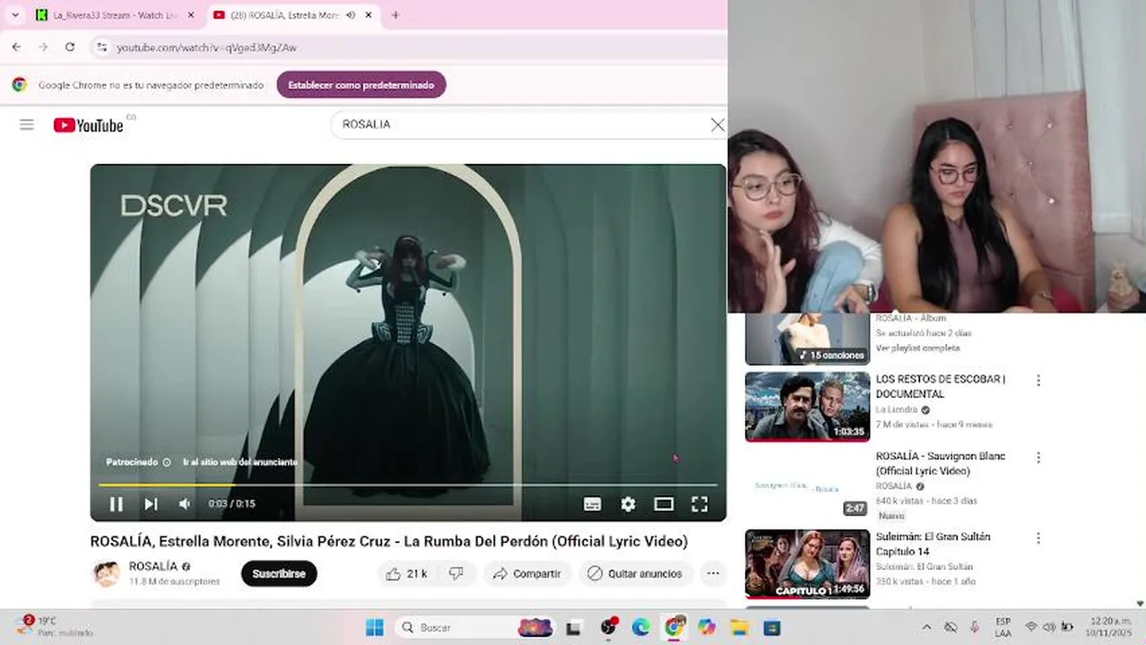This screenshot has height=645, width=1146.
Task: Reload the YouTube page
Action: click(70, 47)
